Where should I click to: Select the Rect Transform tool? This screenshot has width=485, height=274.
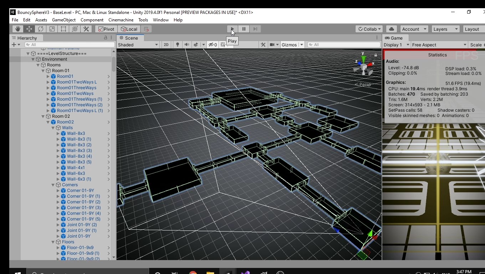point(63,29)
